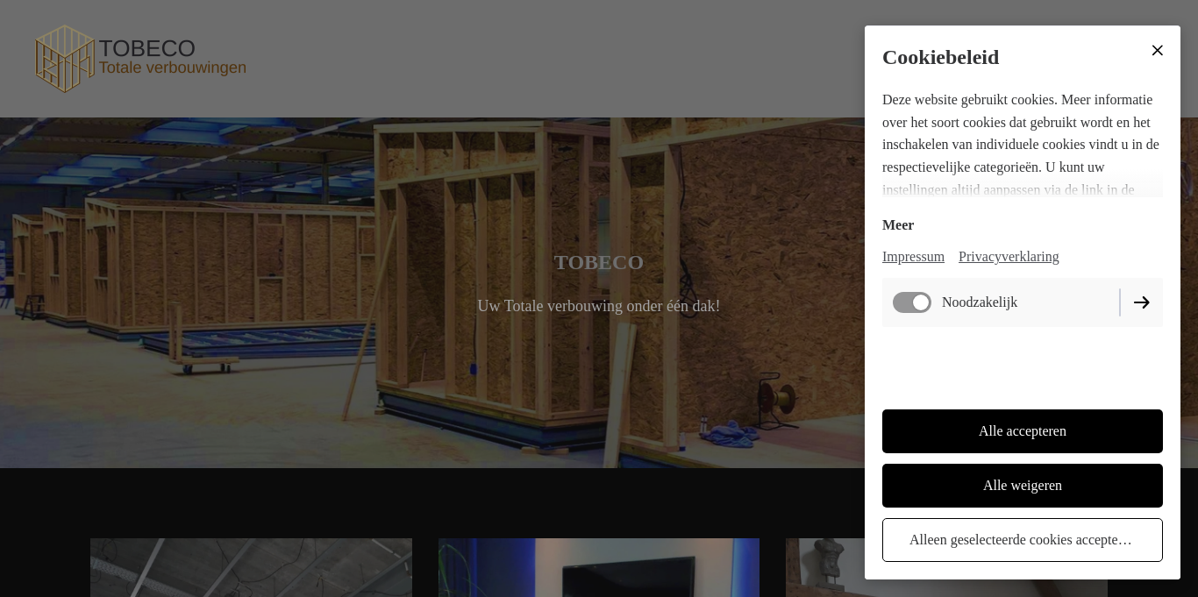Close the Cookiebeleid dialog with the X
This screenshot has width=1198, height=597.
pyautogui.click(x=1157, y=51)
